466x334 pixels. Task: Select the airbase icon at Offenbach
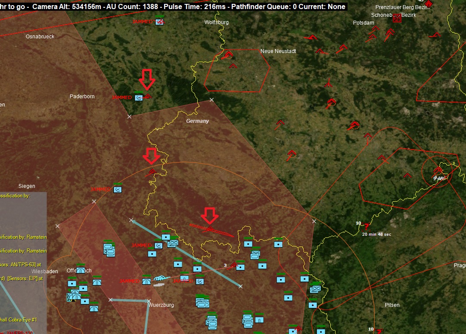tap(81, 270)
